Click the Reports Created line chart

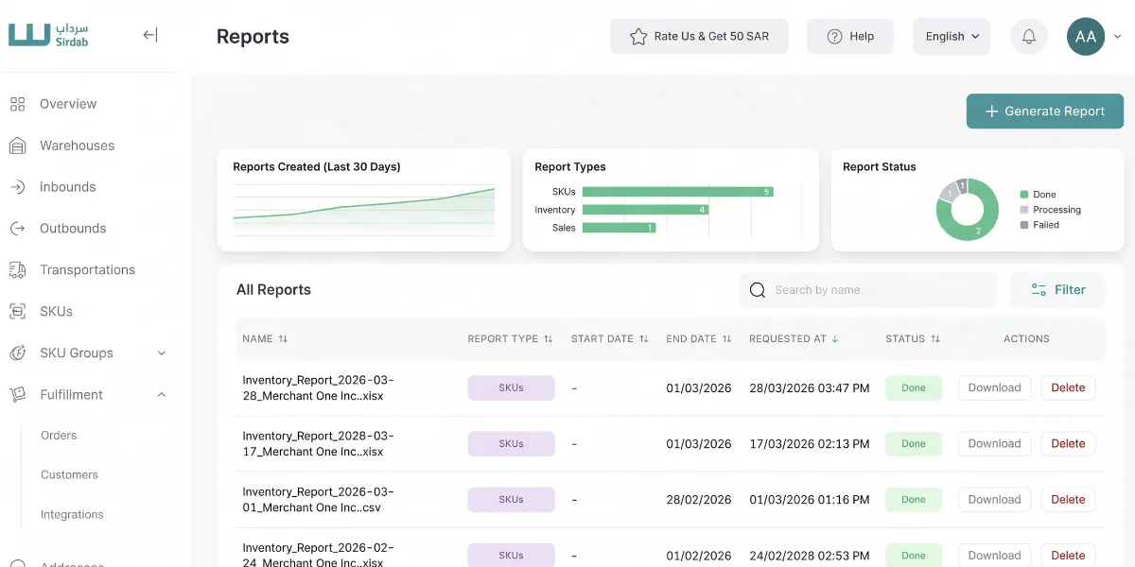click(x=364, y=211)
